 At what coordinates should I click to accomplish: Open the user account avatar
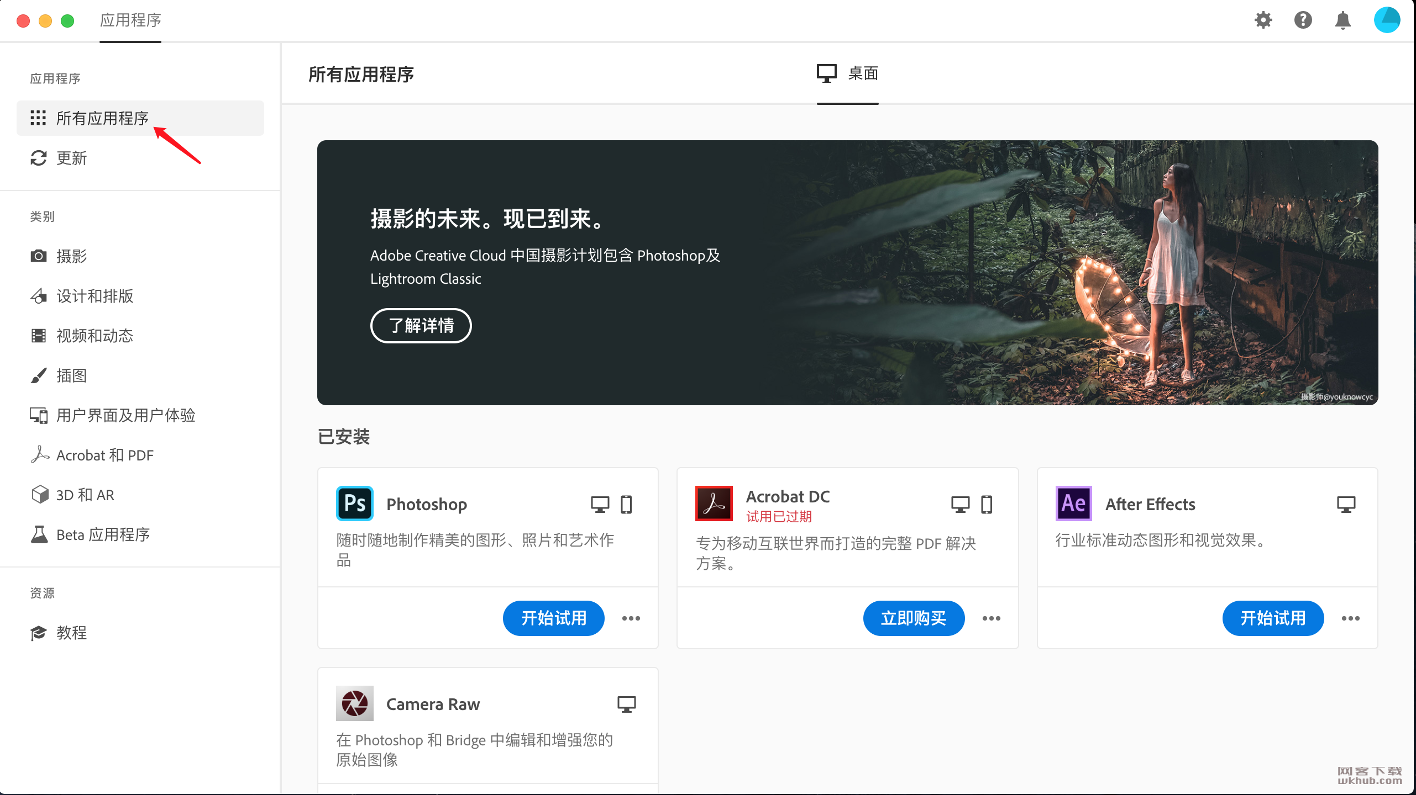coord(1387,20)
